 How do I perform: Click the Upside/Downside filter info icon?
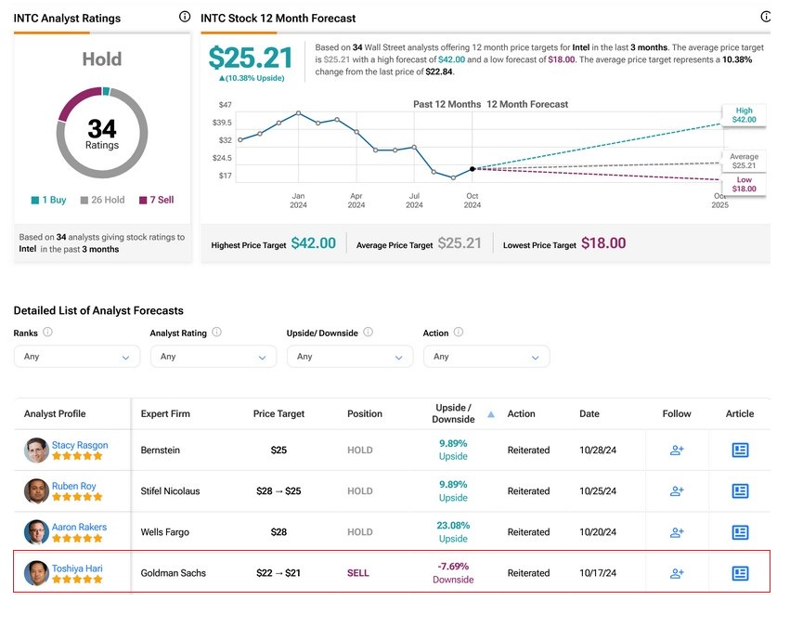(368, 332)
